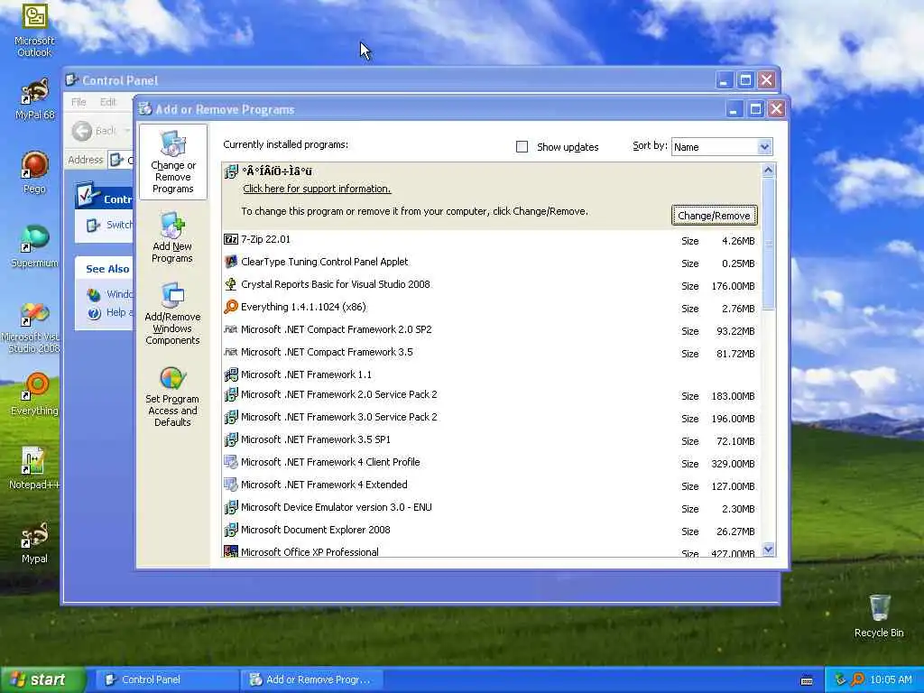Select Microsoft .NET Framework 4 Extended entry
This screenshot has width=924, height=693.
point(491,485)
